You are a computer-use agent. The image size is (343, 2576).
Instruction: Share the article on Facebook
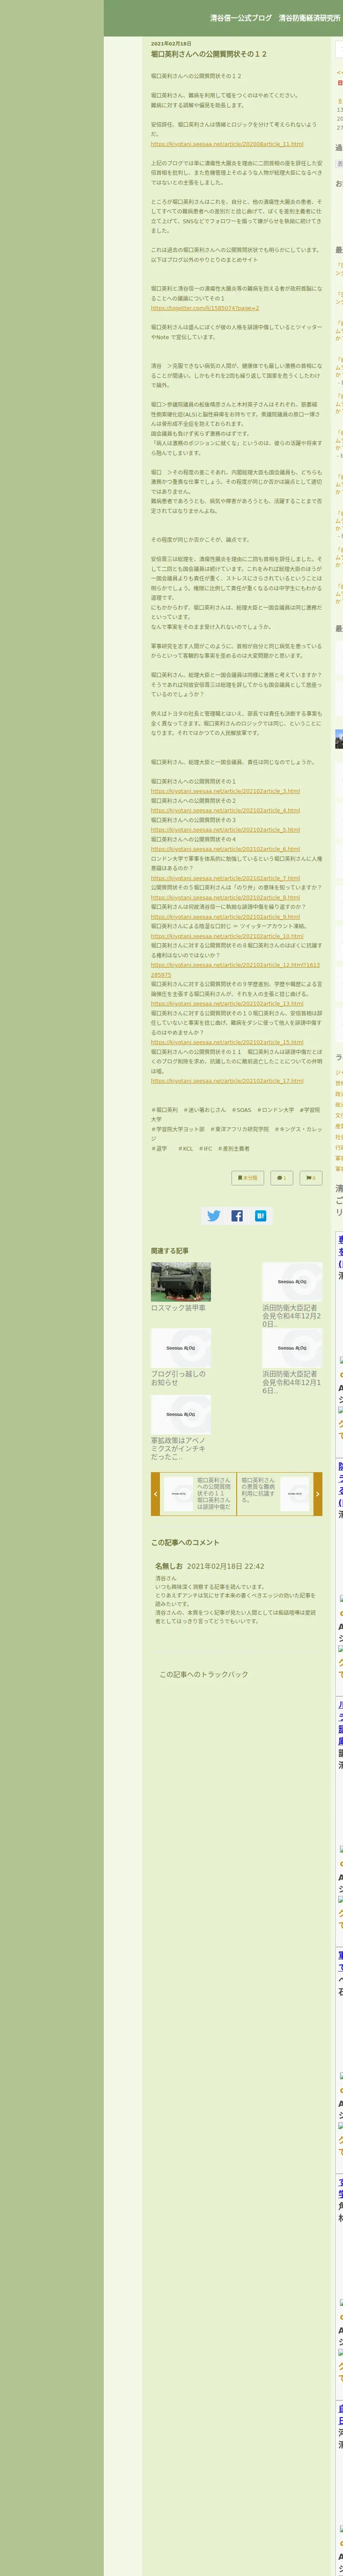coord(237,1216)
